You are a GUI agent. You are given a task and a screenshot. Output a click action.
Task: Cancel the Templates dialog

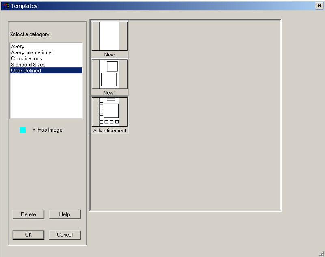tap(65, 235)
